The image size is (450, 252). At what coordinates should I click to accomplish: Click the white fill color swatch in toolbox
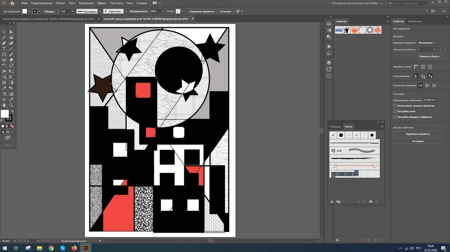(4, 114)
